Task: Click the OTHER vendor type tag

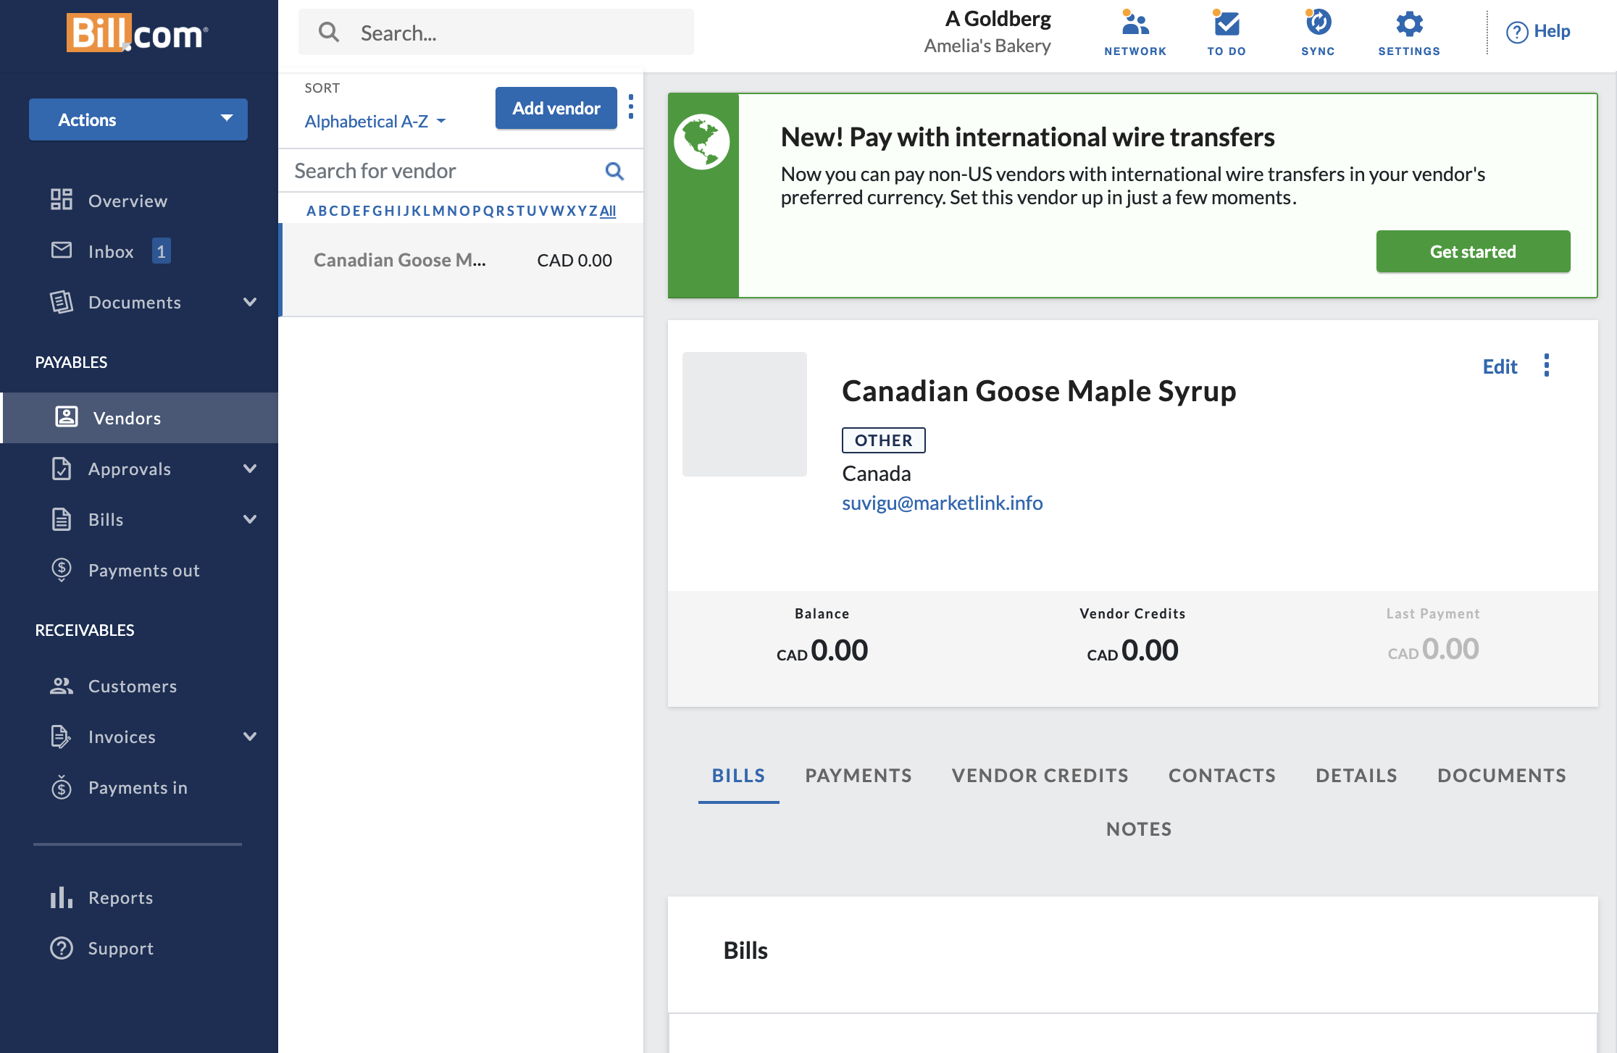Action: click(x=884, y=440)
